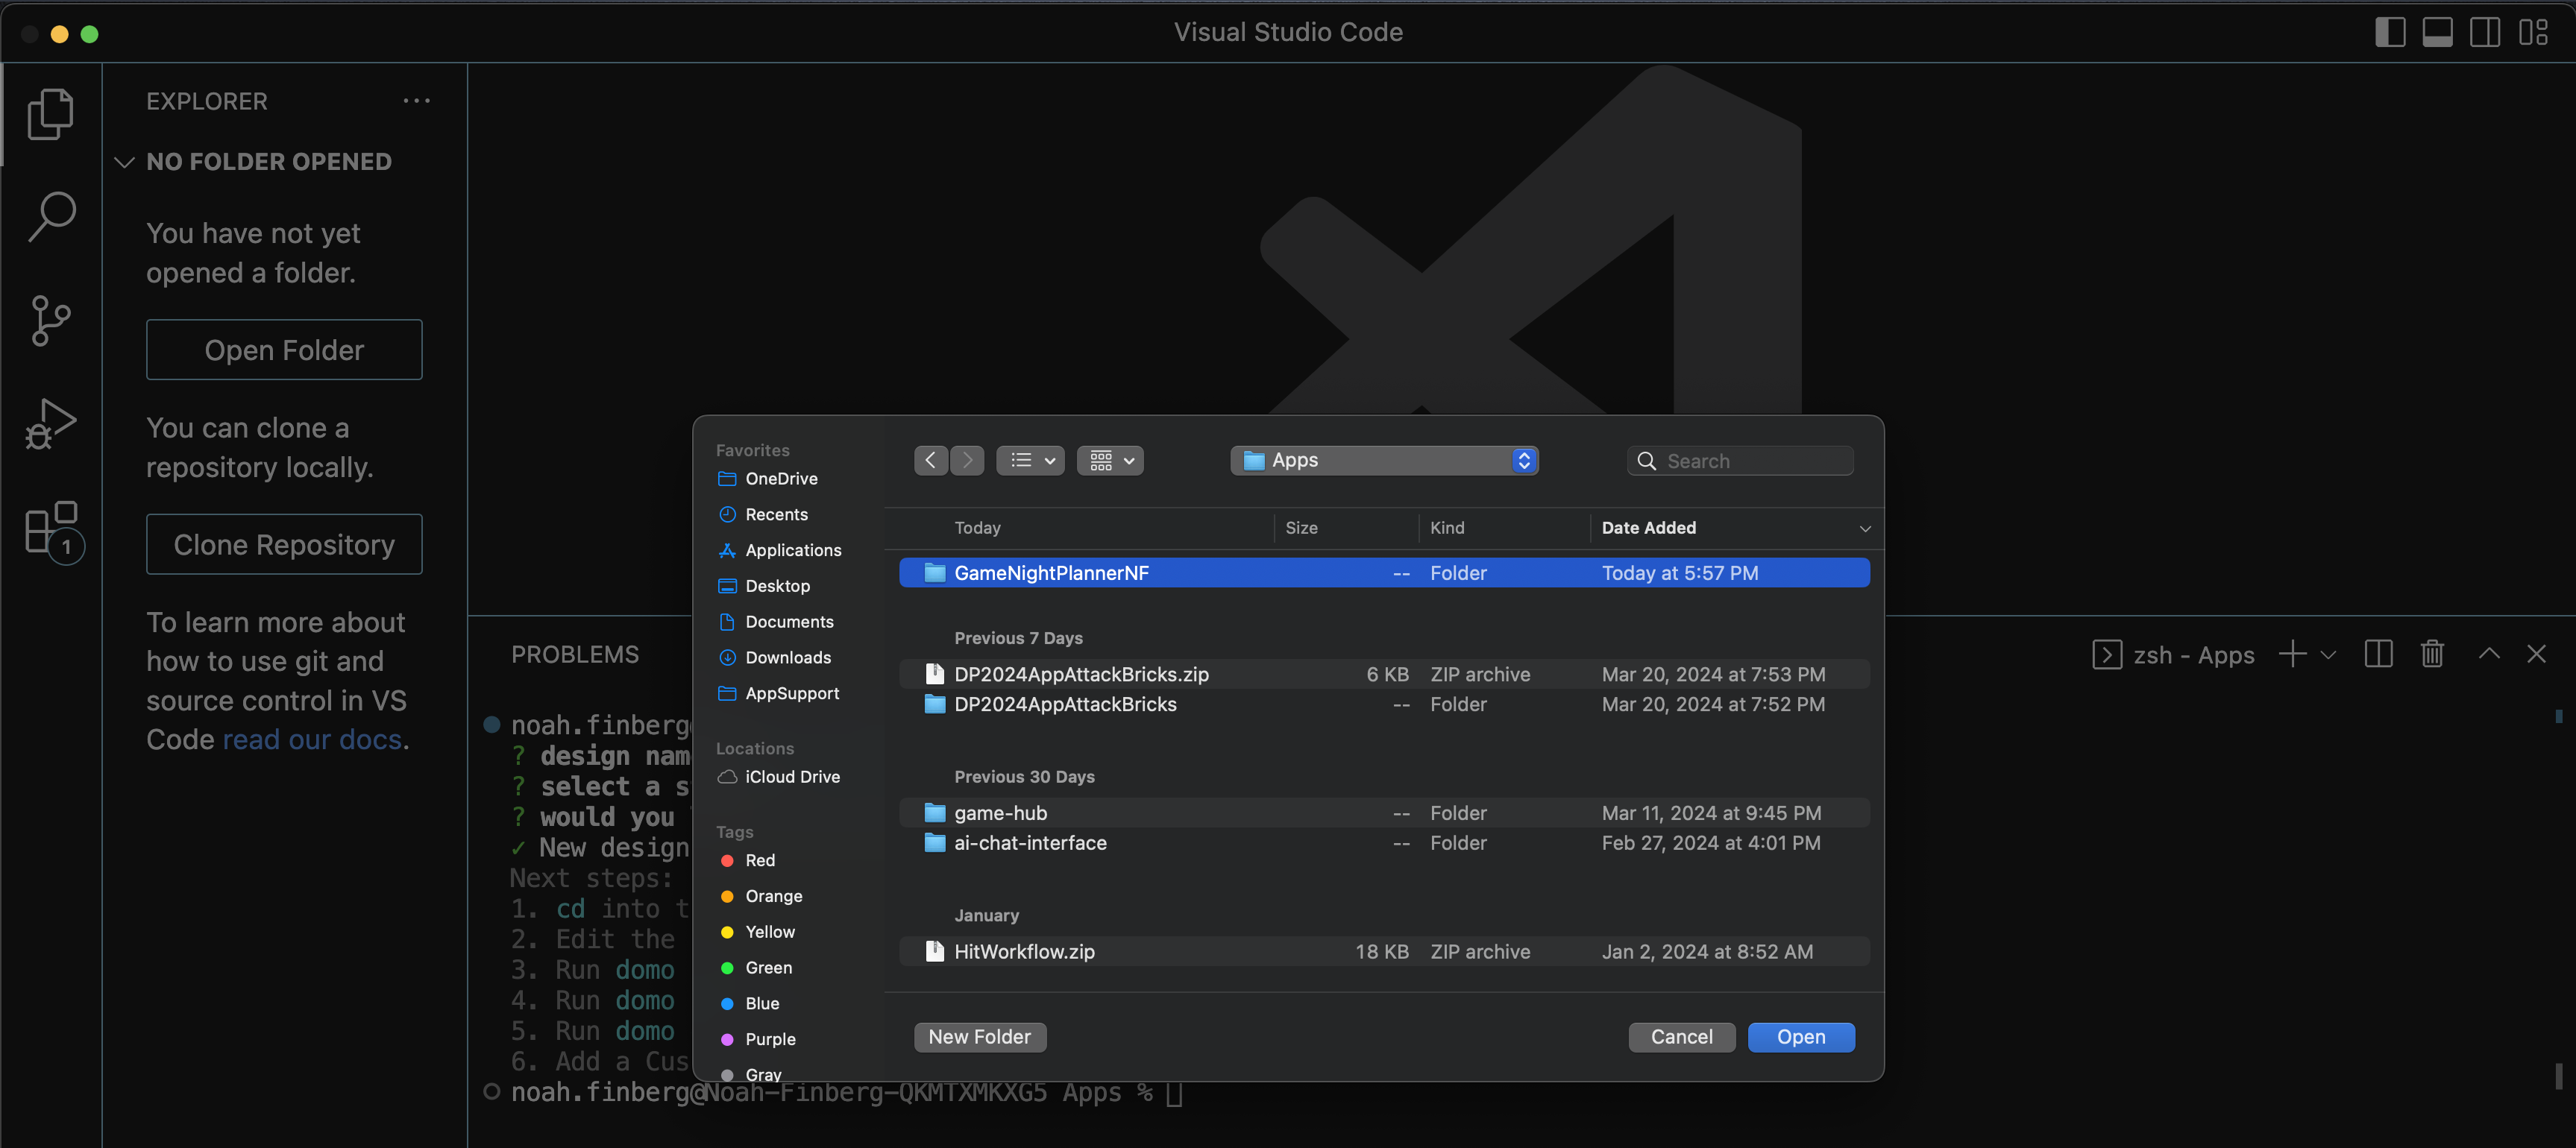Image resolution: width=2576 pixels, height=1148 pixels.
Task: Toggle the primary side bar
Action: pos(2390,31)
